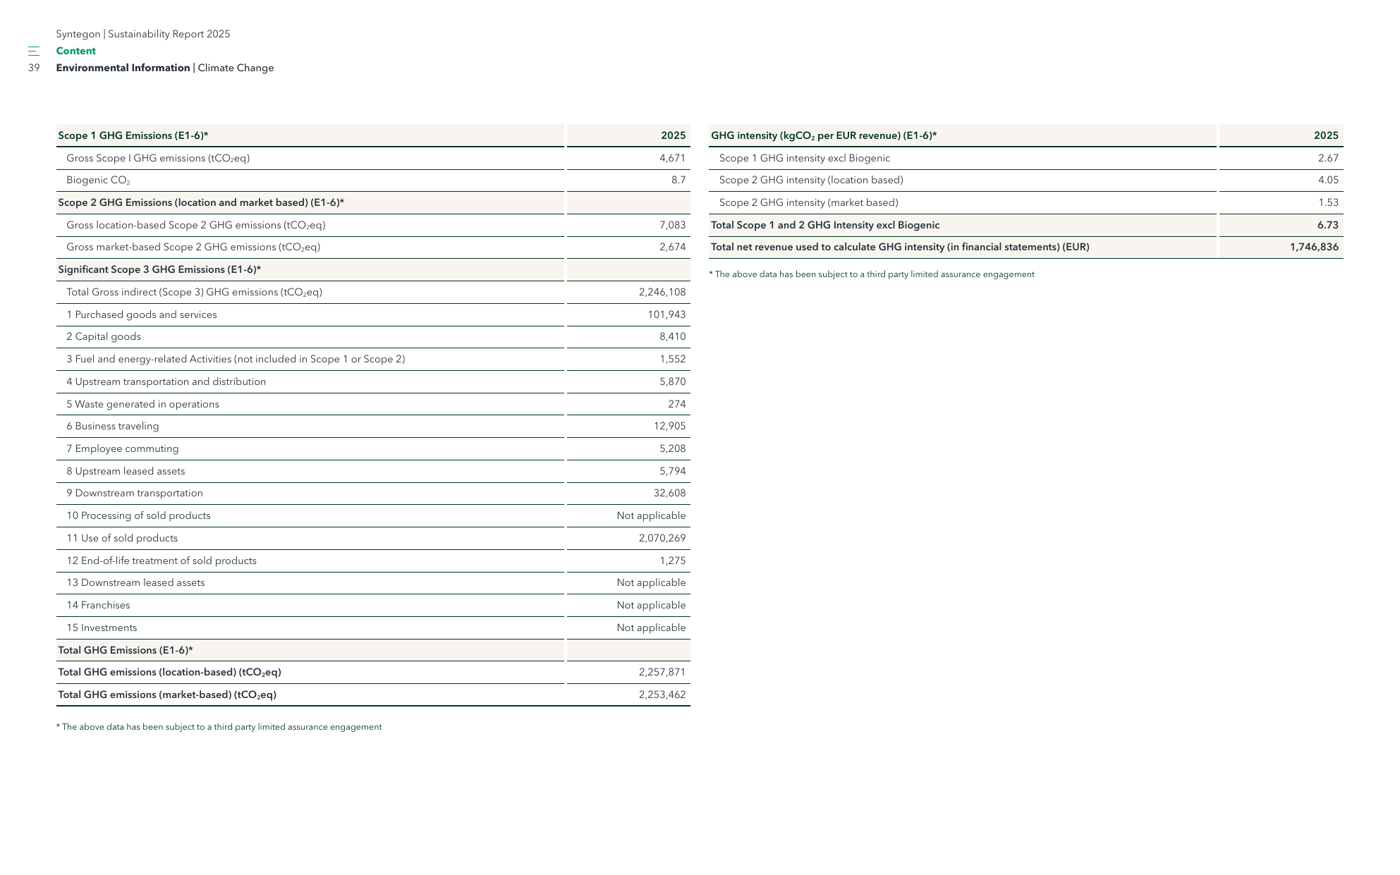Select 'Significant Scope 3 GHG Emissions' heading
This screenshot has height=875, width=1400.
[159, 269]
